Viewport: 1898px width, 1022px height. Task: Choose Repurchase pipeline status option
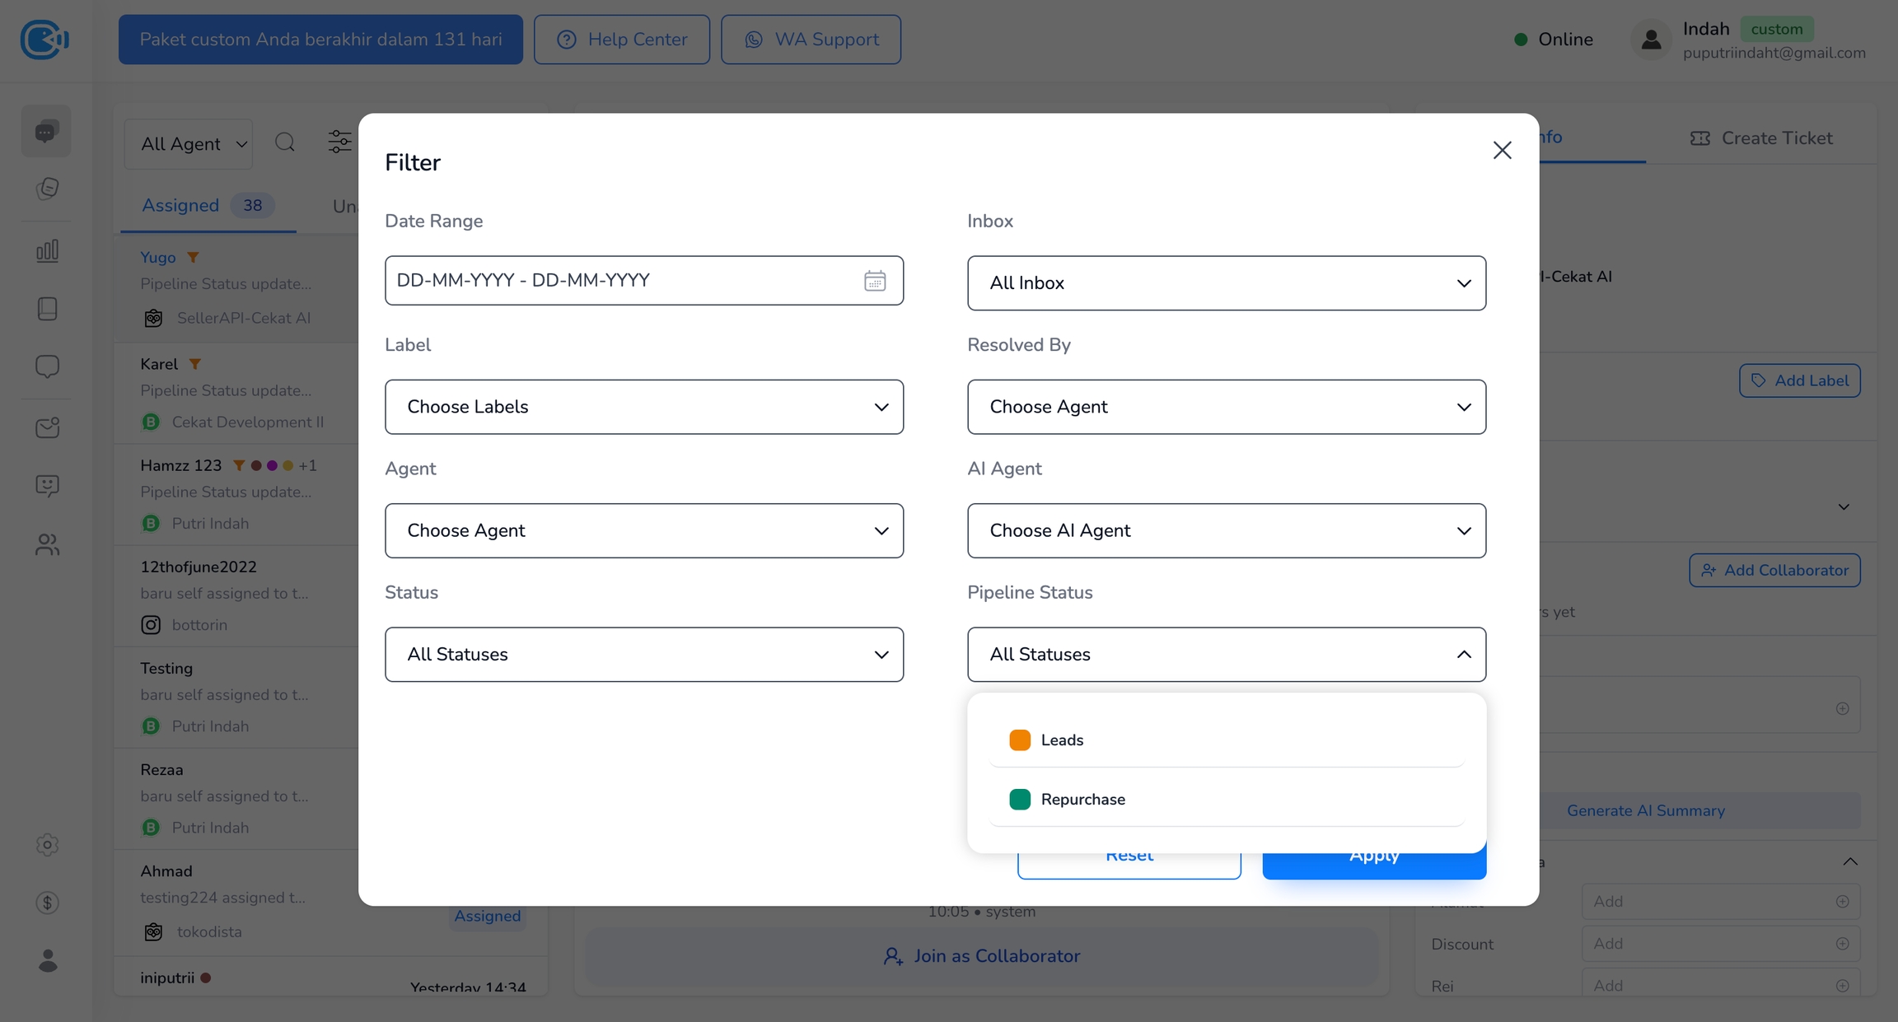pos(1082,799)
